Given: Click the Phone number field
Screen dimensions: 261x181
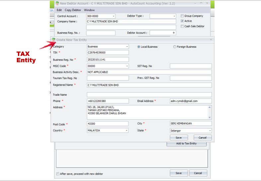Looking at the screenshot, I should click(x=108, y=101).
